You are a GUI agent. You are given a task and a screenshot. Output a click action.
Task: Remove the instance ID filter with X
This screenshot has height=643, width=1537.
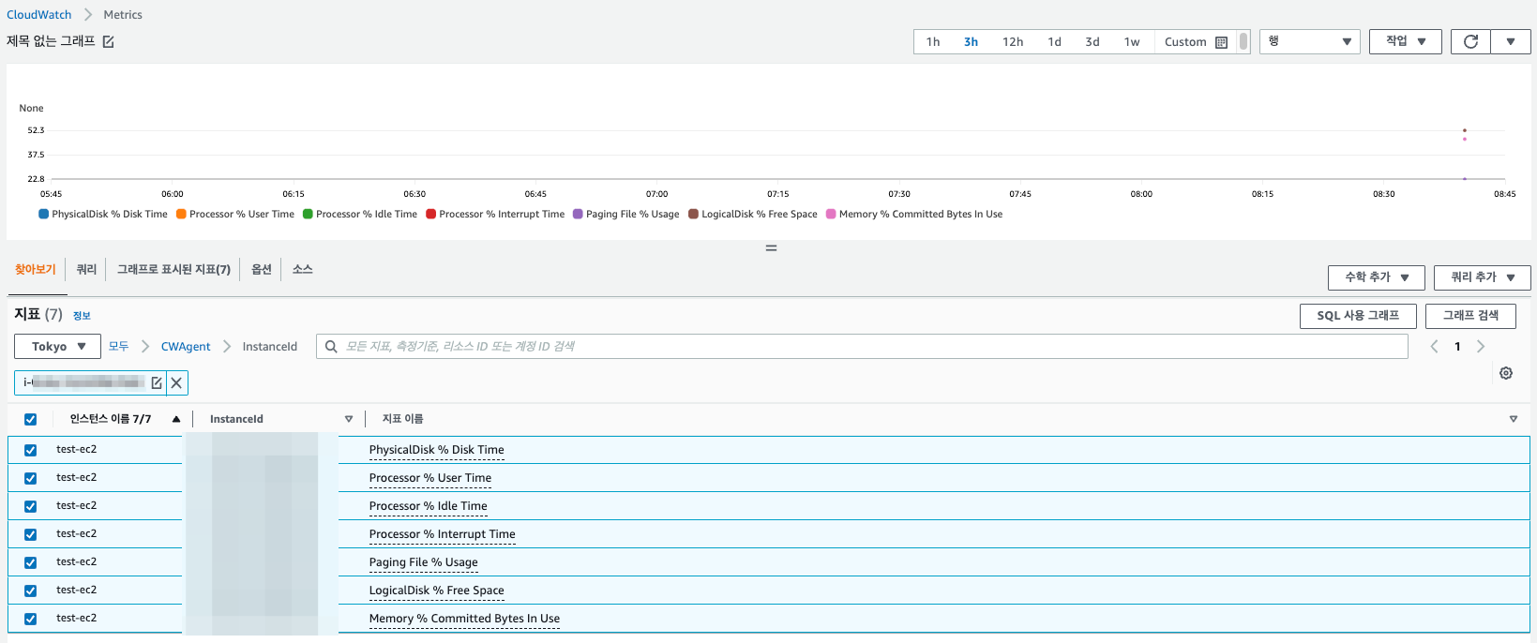(x=176, y=382)
